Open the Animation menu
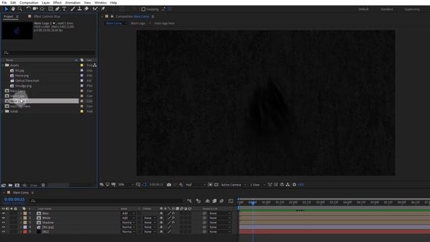Viewport: 430px width, 242px height. point(73,3)
